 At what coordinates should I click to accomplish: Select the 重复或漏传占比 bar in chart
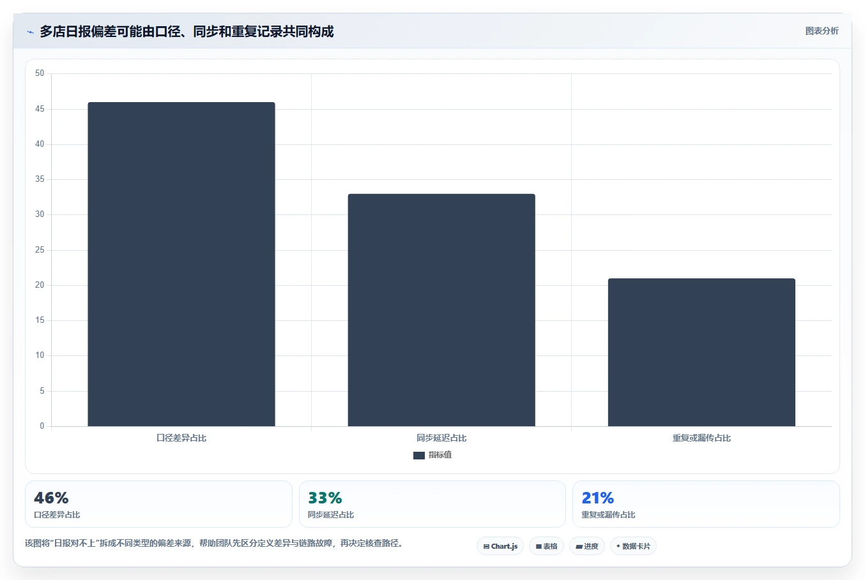pyautogui.click(x=701, y=352)
